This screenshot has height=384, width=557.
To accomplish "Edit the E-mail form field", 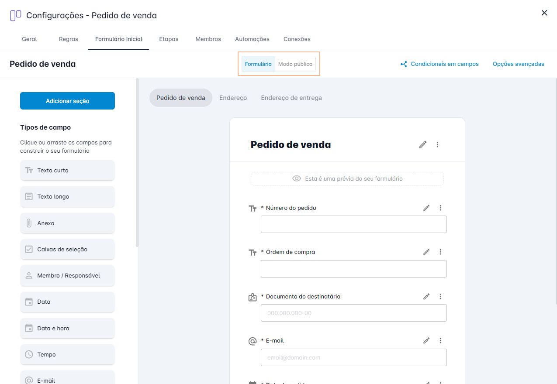I will click(426, 340).
